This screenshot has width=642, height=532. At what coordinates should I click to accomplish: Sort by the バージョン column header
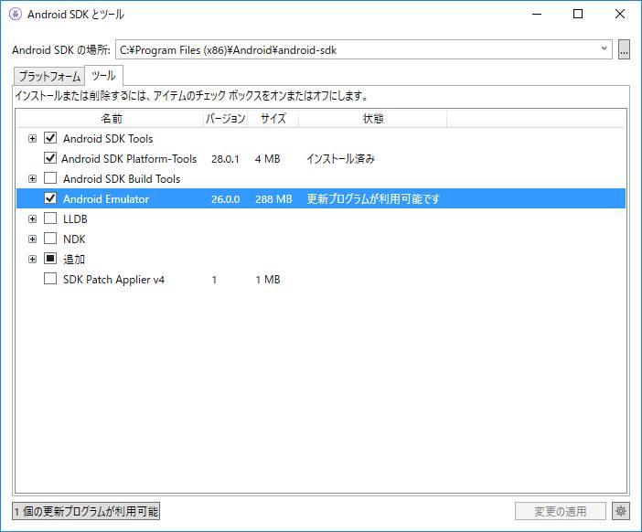(226, 119)
